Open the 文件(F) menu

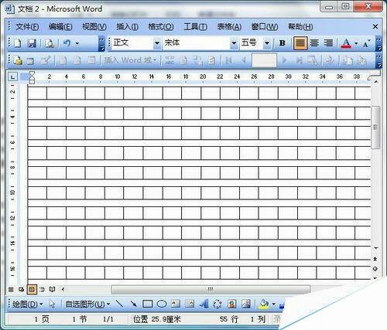(27, 26)
